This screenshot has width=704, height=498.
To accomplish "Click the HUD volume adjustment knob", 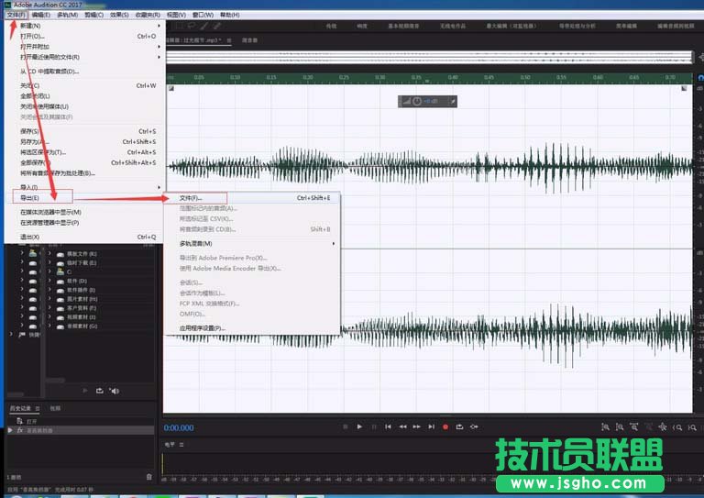I will pos(417,102).
